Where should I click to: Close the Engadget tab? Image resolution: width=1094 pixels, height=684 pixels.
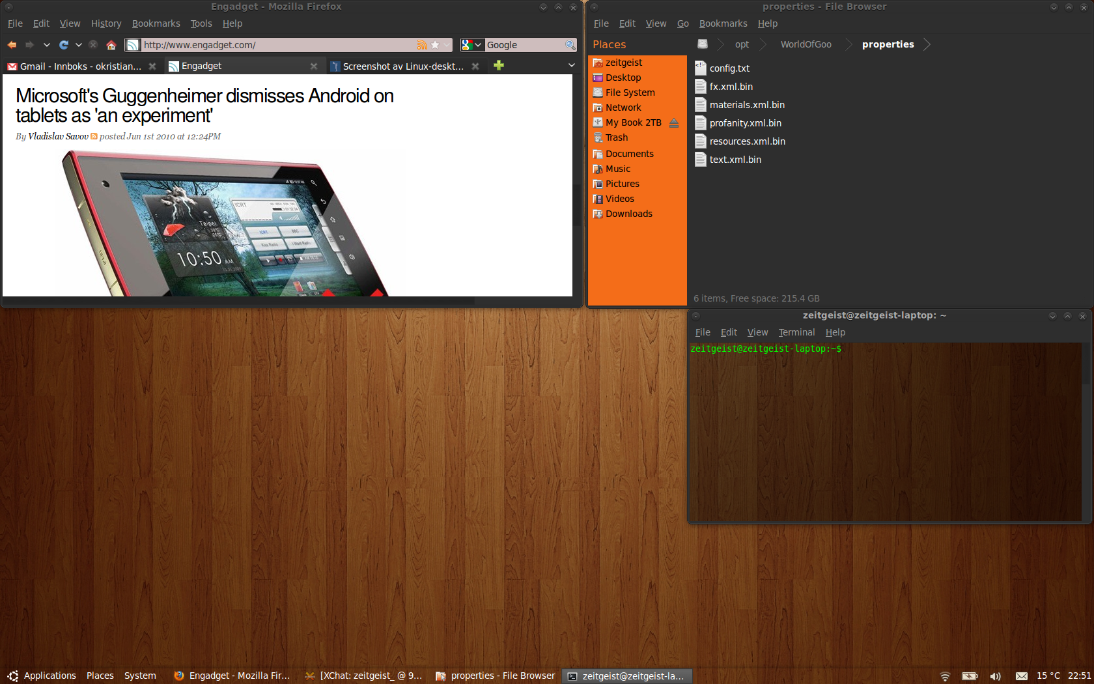click(314, 66)
